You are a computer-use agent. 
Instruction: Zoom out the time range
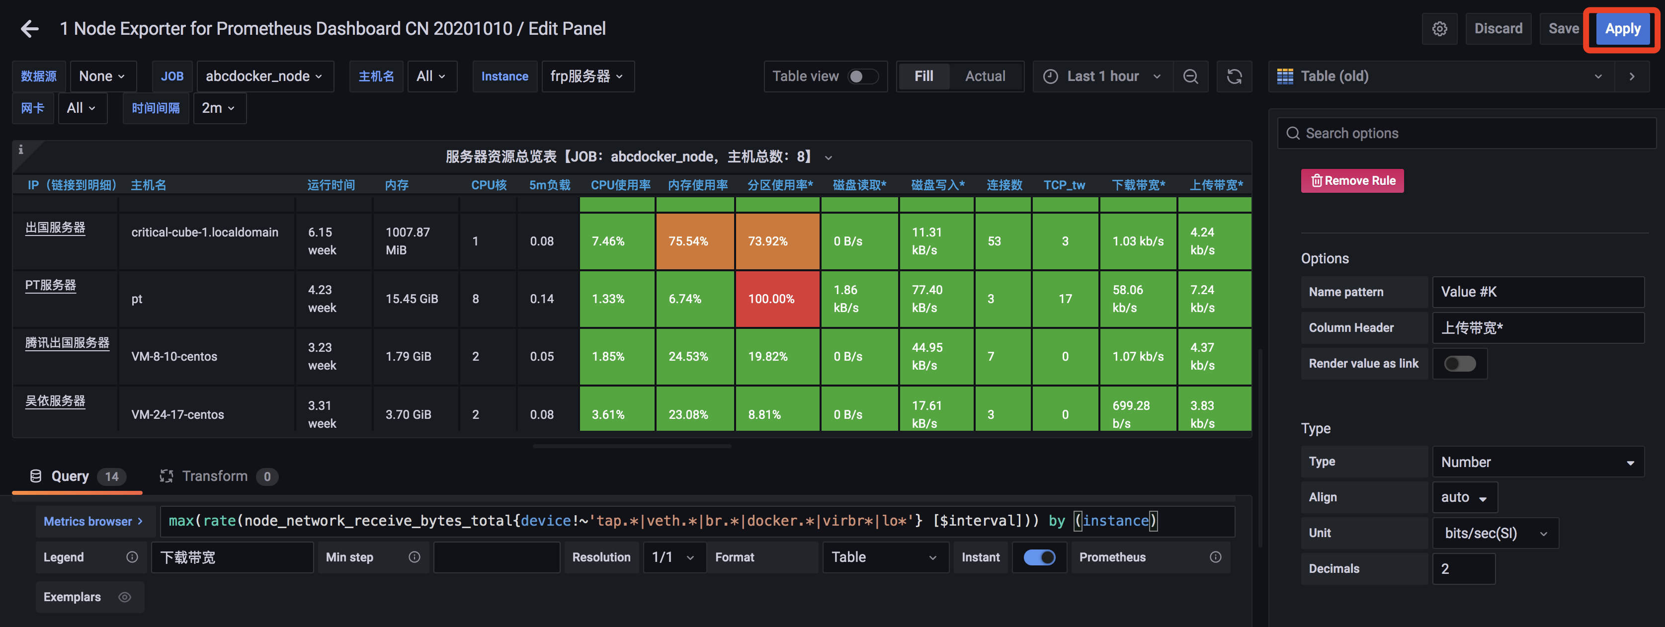[1190, 77]
